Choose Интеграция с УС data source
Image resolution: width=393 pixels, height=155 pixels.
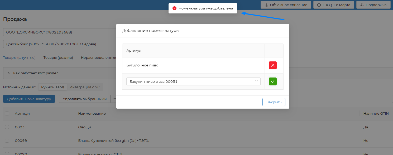[x=84, y=87]
